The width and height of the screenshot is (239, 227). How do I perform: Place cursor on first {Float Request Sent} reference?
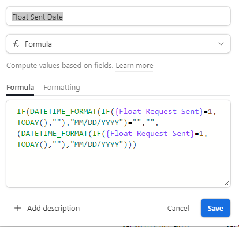[159, 112]
